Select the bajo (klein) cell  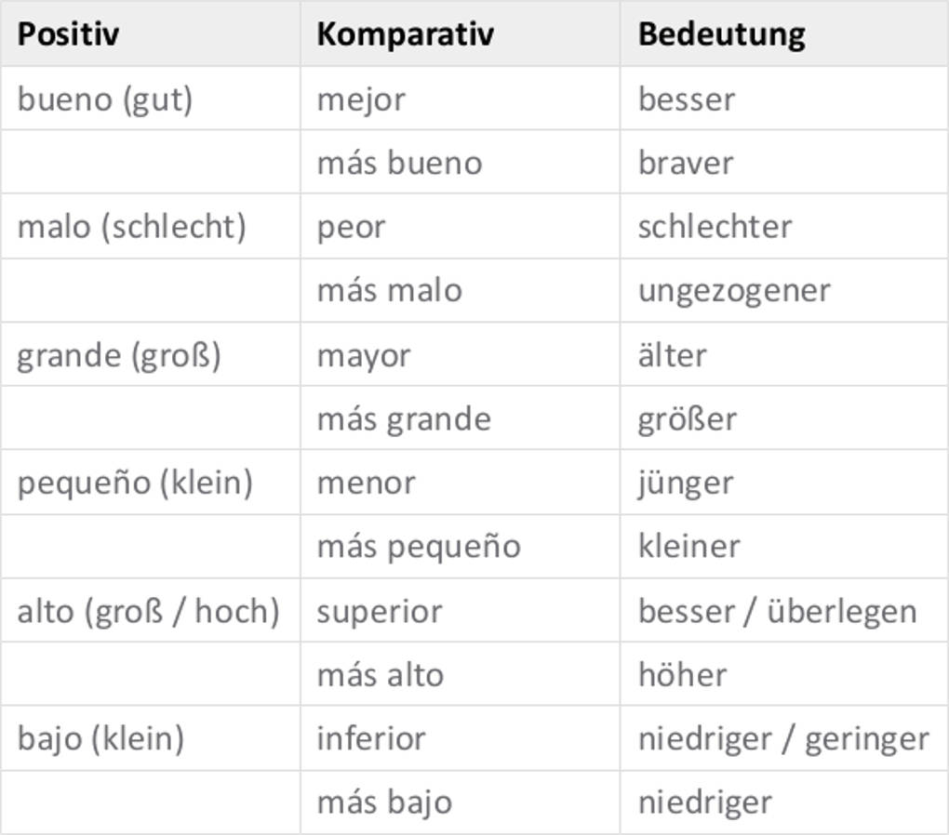coord(100,739)
